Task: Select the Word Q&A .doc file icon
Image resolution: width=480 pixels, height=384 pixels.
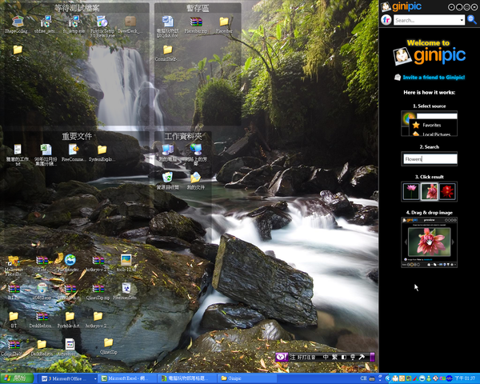Action: click(167, 22)
